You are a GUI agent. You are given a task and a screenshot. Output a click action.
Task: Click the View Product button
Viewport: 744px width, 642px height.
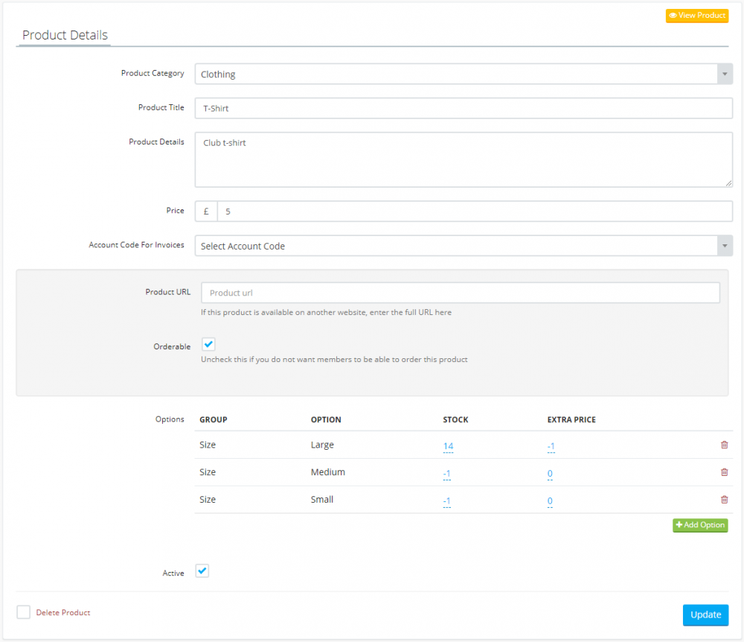pyautogui.click(x=696, y=16)
